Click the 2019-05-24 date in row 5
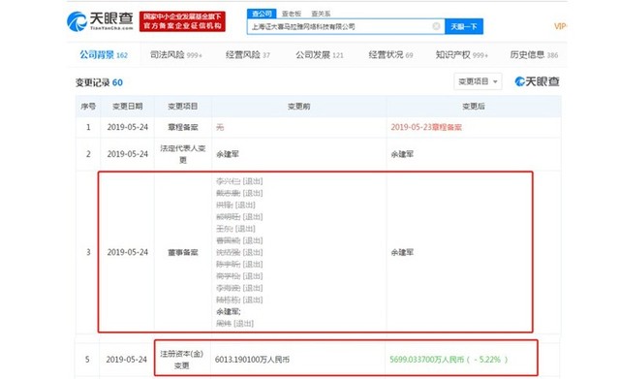Image resolution: width=620 pixels, height=379 pixels. click(127, 360)
